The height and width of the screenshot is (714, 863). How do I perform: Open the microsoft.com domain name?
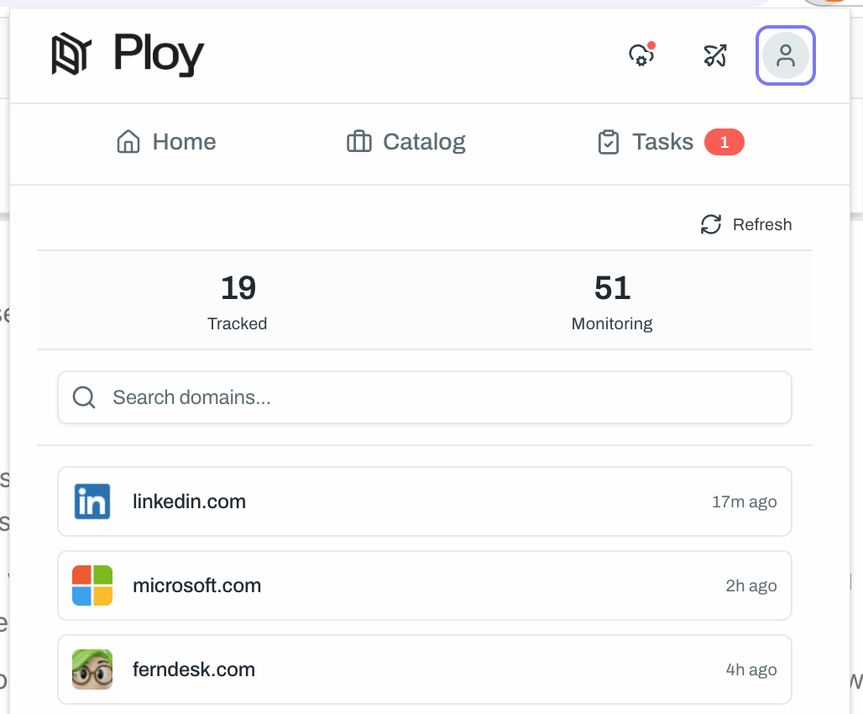tap(196, 585)
